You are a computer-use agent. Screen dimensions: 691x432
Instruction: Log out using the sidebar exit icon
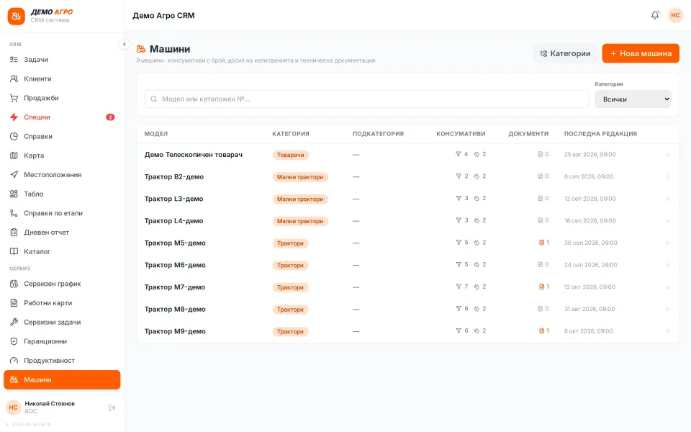[x=112, y=408]
